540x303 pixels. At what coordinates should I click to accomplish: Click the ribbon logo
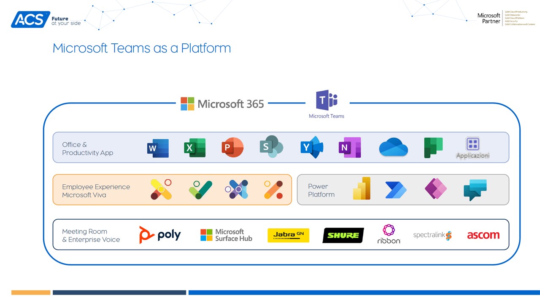pyautogui.click(x=389, y=234)
